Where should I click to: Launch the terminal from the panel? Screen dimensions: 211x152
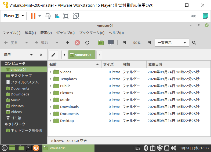pos(29,148)
